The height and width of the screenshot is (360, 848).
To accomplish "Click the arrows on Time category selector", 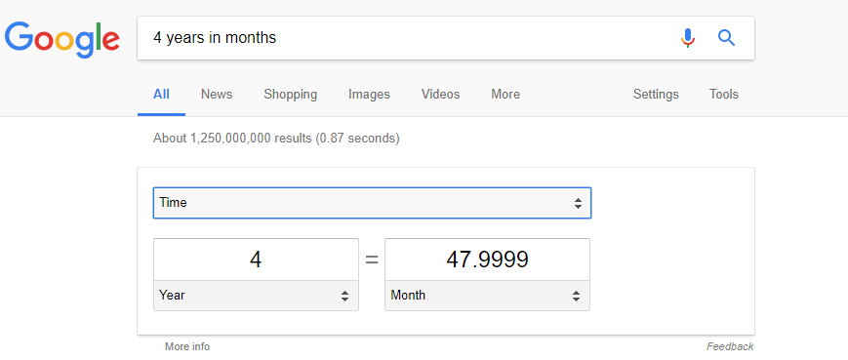I will click(x=578, y=203).
